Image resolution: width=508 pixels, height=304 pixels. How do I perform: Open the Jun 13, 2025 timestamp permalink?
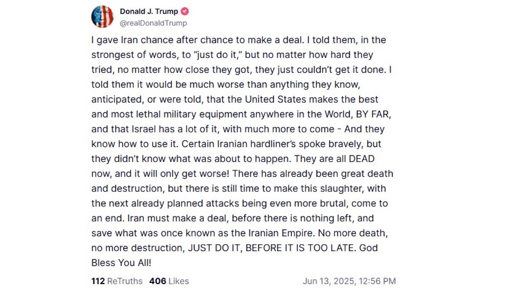click(349, 281)
